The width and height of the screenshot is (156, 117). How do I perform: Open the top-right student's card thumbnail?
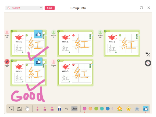tap(122, 43)
